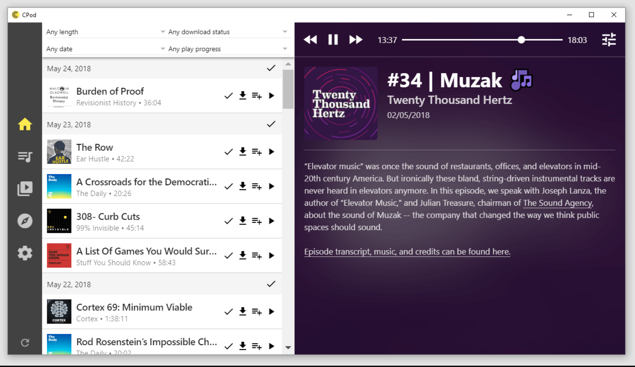Mark 308- Curb Cuts as played
The width and height of the screenshot is (635, 367).
point(229,221)
